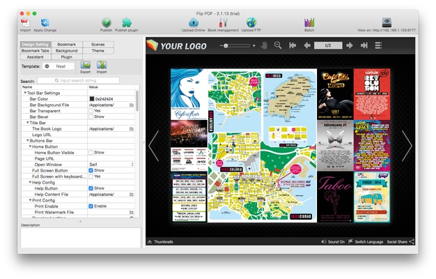Collapse Tool Bar Settings group
The width and height of the screenshot is (436, 279).
(25, 93)
